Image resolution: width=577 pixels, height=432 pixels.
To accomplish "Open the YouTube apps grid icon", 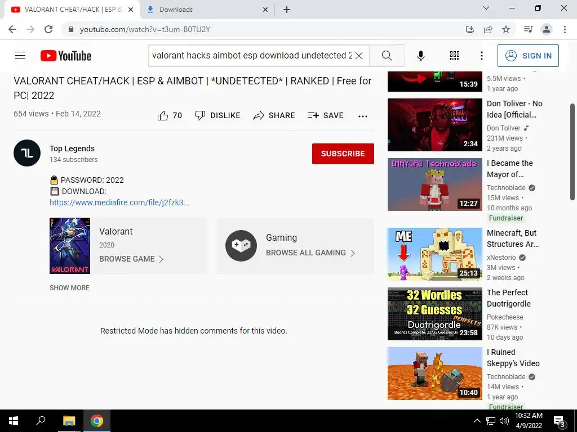I will [x=455, y=56].
